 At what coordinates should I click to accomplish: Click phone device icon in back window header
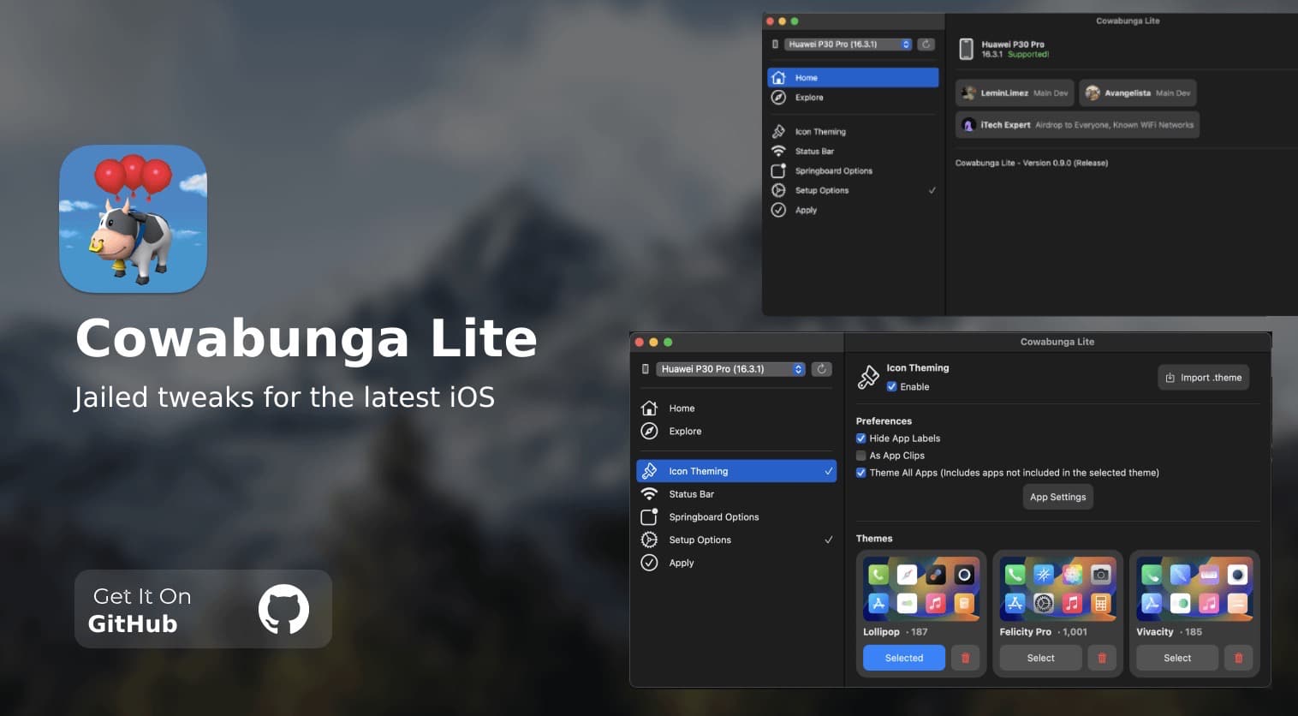coord(966,49)
